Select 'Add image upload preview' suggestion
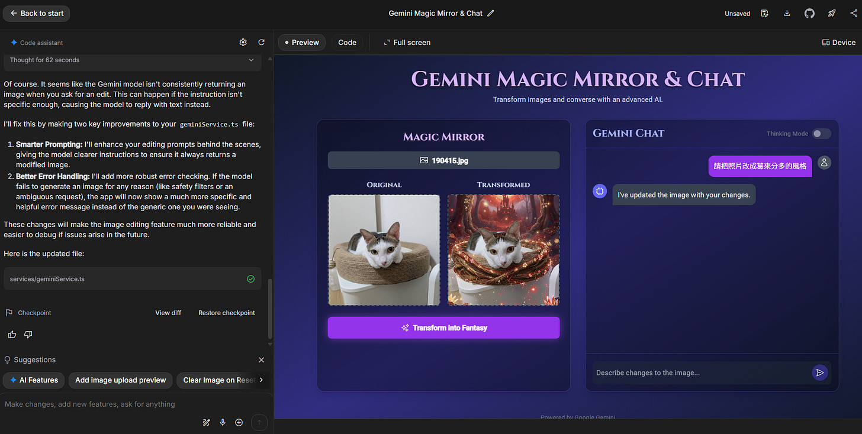 [121, 380]
